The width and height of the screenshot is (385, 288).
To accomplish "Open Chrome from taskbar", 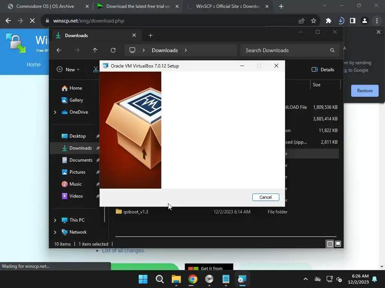I will click(x=193, y=279).
